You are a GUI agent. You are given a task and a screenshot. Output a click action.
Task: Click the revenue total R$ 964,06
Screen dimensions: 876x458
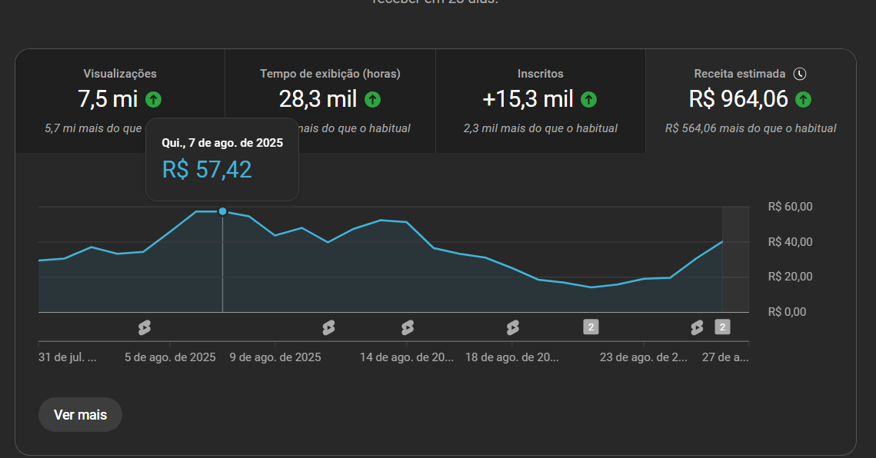(x=738, y=99)
